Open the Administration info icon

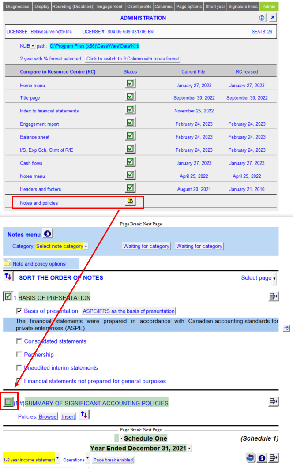pos(262,18)
